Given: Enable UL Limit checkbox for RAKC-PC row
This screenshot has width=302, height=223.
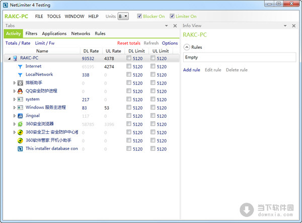Looking at the screenshot, I should pos(153,58).
